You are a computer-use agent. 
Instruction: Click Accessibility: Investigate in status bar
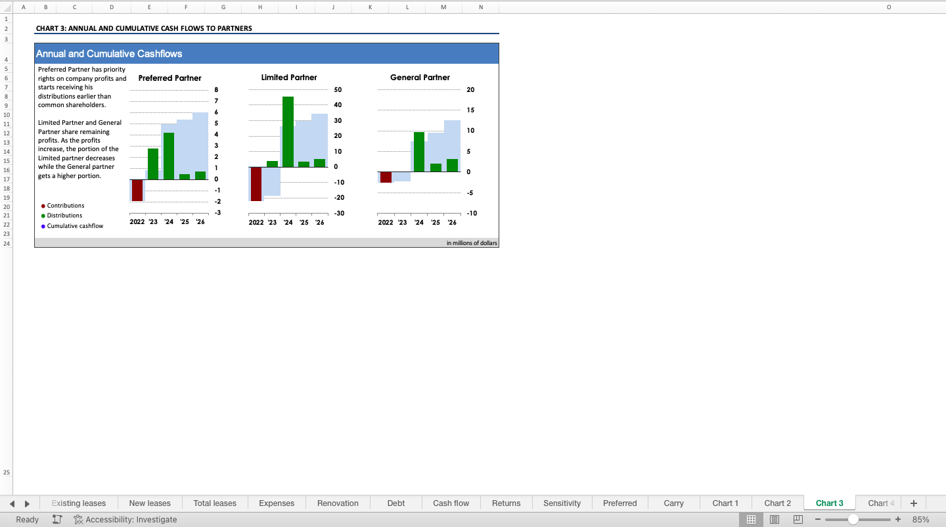click(125, 520)
